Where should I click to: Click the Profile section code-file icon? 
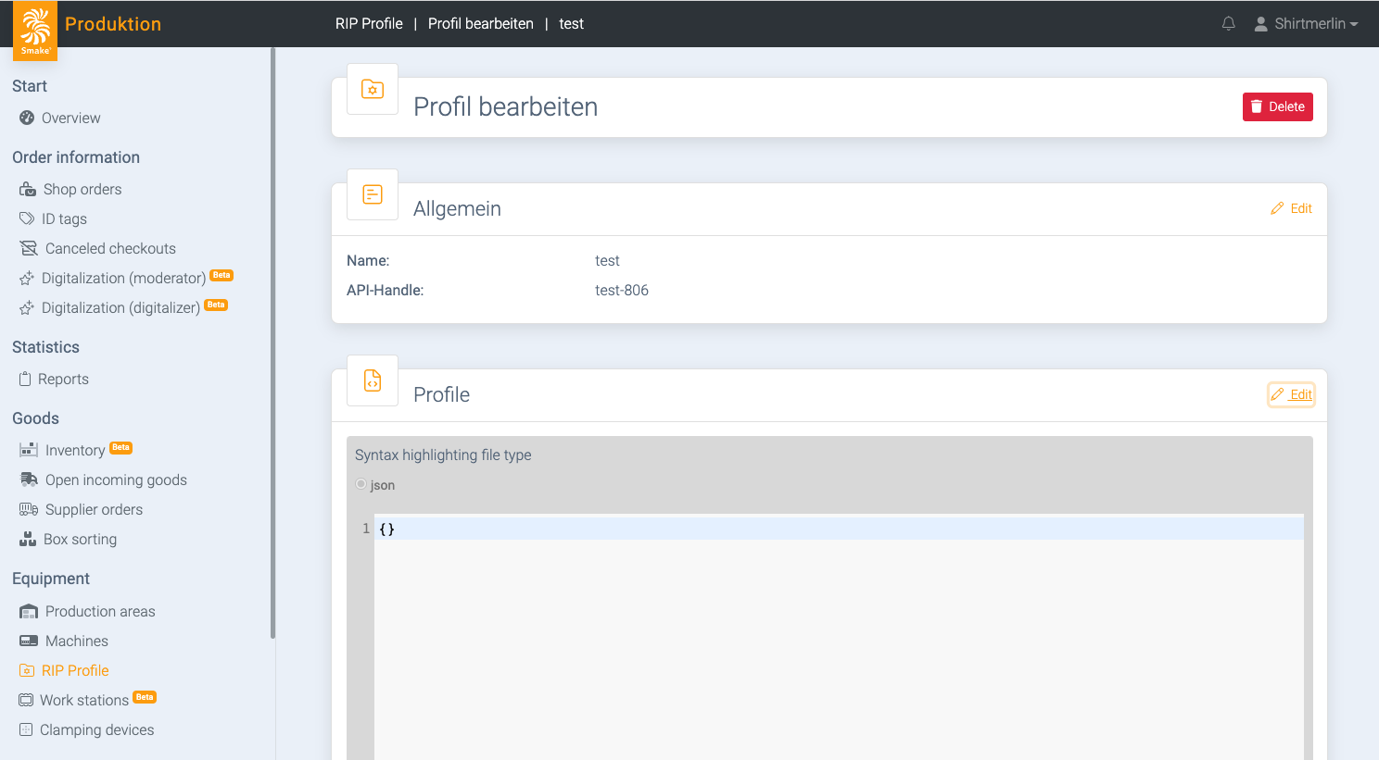[x=373, y=380]
